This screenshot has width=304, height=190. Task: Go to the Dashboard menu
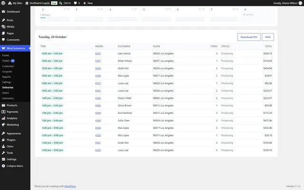[15, 11]
